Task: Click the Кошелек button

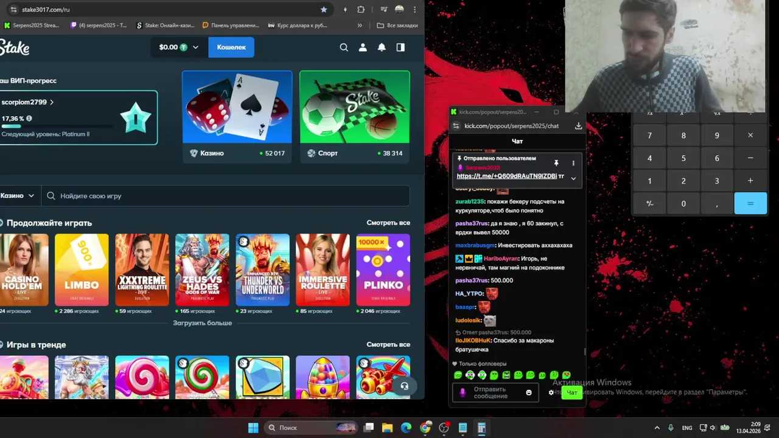Action: click(x=231, y=47)
